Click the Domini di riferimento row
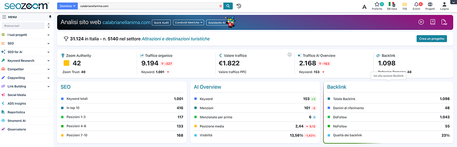The height and width of the screenshot is (147, 457). (x=388, y=108)
